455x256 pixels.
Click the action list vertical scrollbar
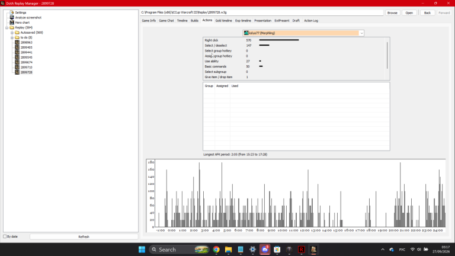(387, 56)
